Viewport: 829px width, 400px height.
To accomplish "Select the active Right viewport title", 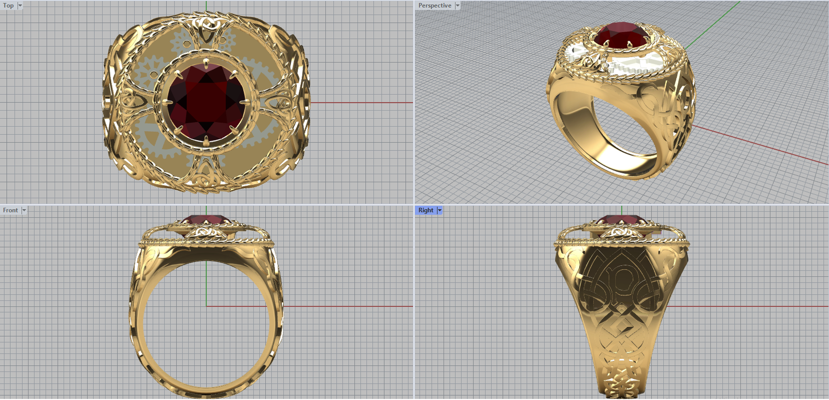I will pyautogui.click(x=425, y=210).
